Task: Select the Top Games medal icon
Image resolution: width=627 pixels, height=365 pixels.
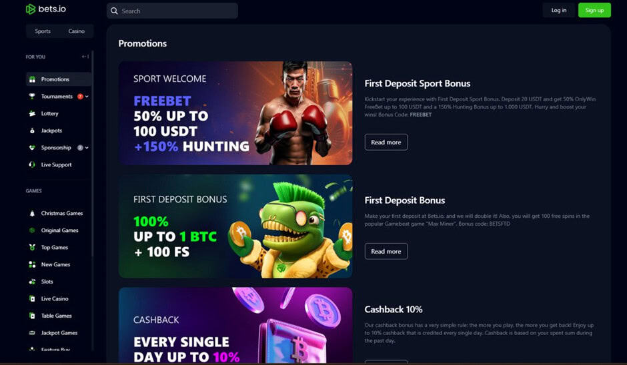Action: point(33,248)
